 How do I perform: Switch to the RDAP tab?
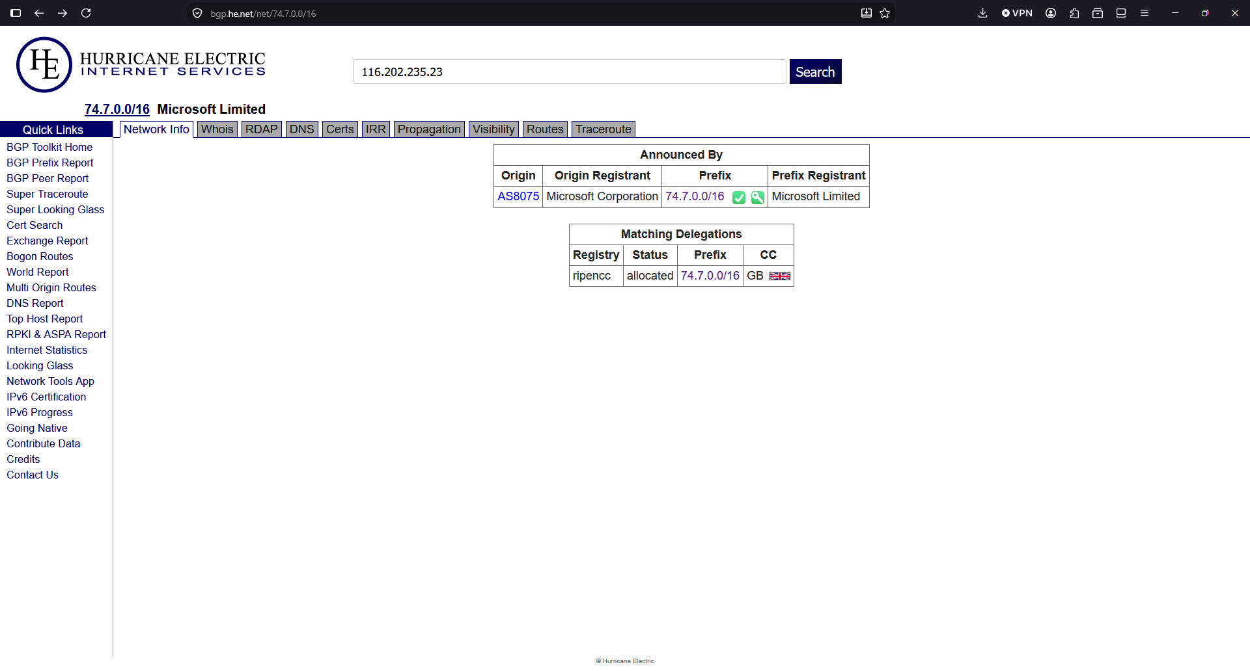coord(262,129)
